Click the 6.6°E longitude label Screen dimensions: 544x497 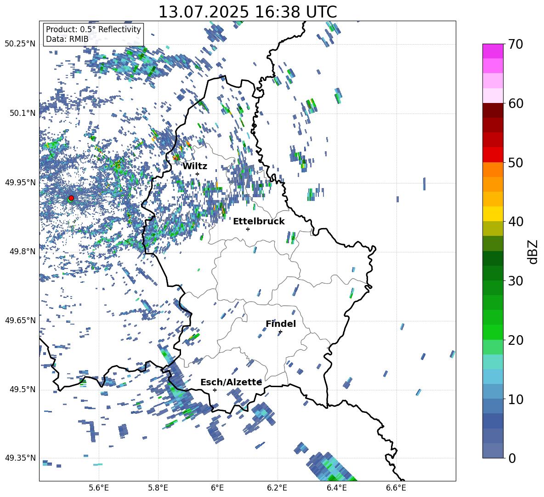(396, 488)
